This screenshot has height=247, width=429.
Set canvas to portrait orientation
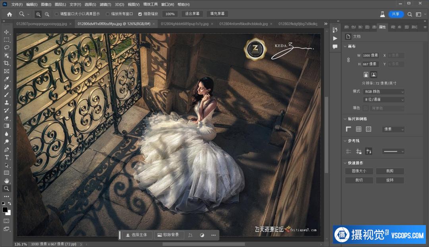[366, 74]
